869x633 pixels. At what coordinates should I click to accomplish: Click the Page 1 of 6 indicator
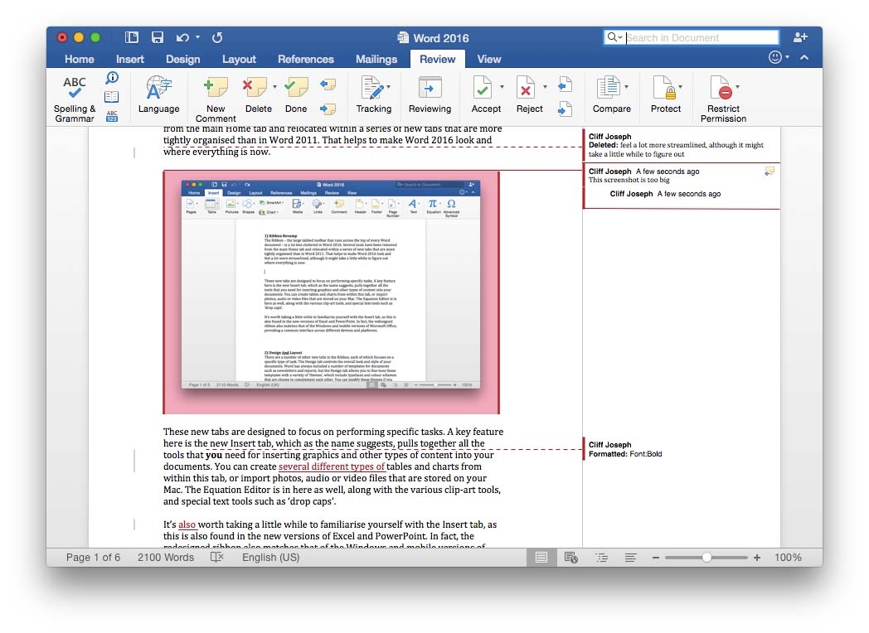click(x=93, y=557)
